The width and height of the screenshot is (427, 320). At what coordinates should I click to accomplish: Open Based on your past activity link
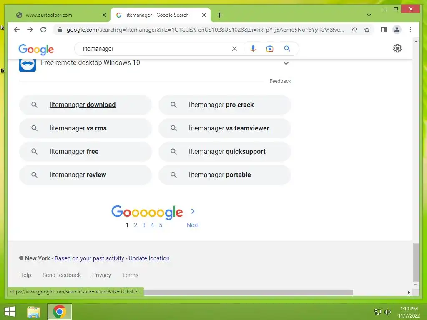[89, 258]
